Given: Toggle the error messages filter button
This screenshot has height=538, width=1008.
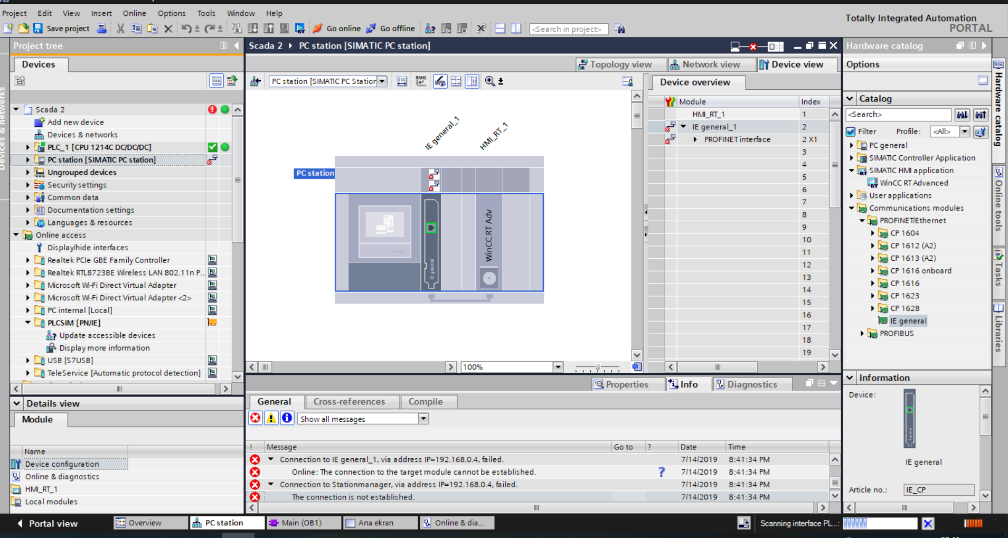Looking at the screenshot, I should tap(256, 418).
